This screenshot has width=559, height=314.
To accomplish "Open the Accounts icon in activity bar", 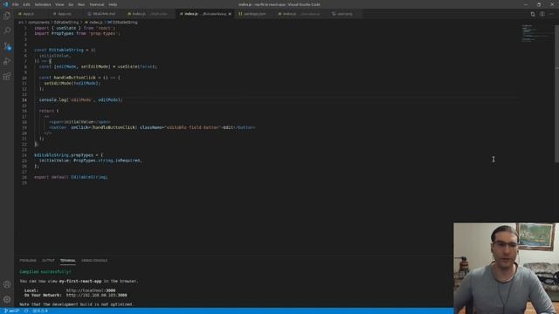I will pyautogui.click(x=7, y=284).
